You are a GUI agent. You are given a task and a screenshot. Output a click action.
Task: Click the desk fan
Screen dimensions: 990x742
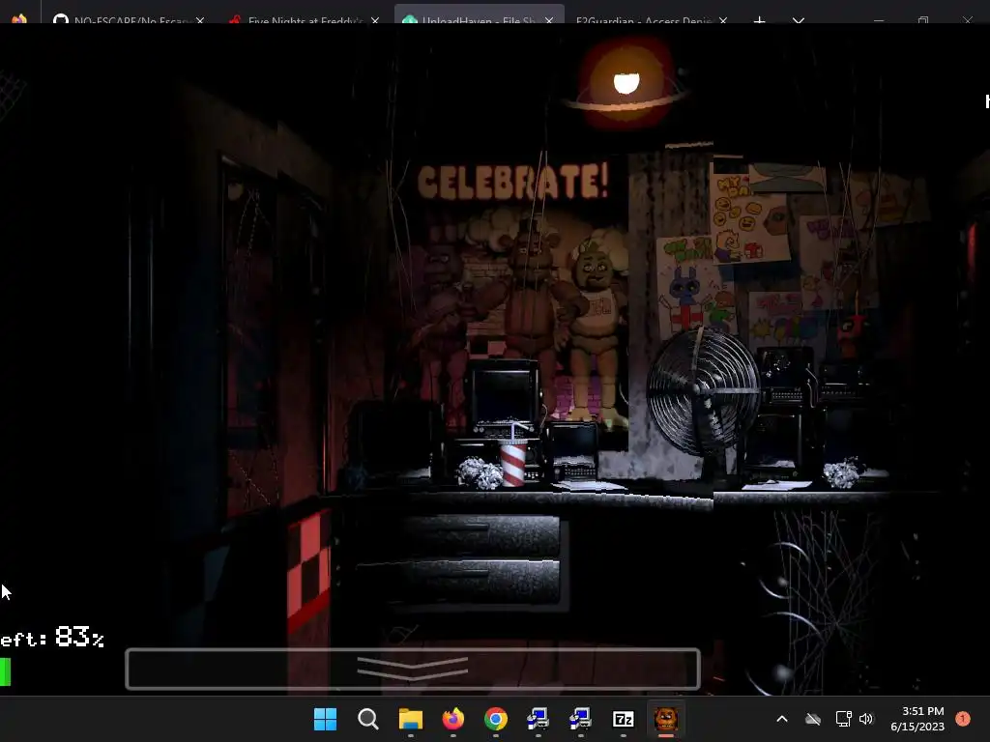(704, 391)
